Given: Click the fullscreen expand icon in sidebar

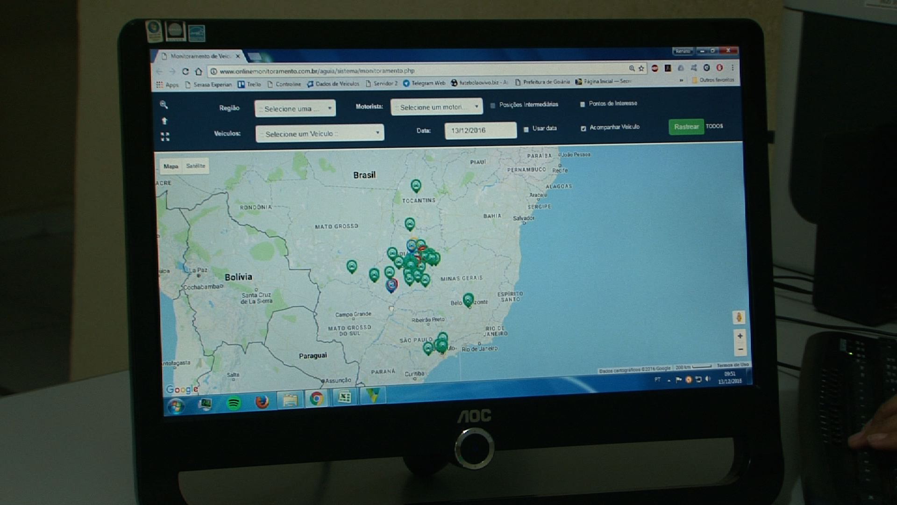Looking at the screenshot, I should 165,137.
